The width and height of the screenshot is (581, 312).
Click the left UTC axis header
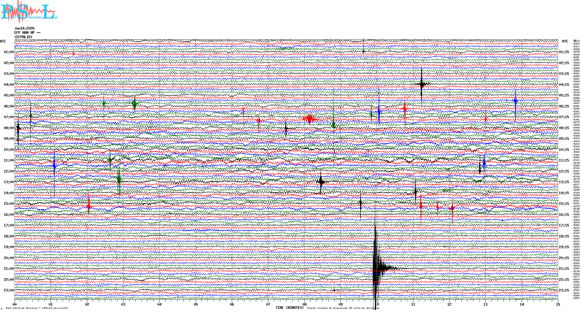click(x=3, y=41)
